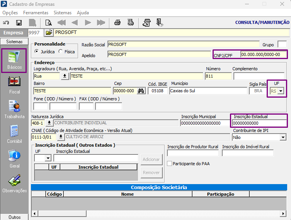Click the Apelido field
291x220 pixels.
159,54
